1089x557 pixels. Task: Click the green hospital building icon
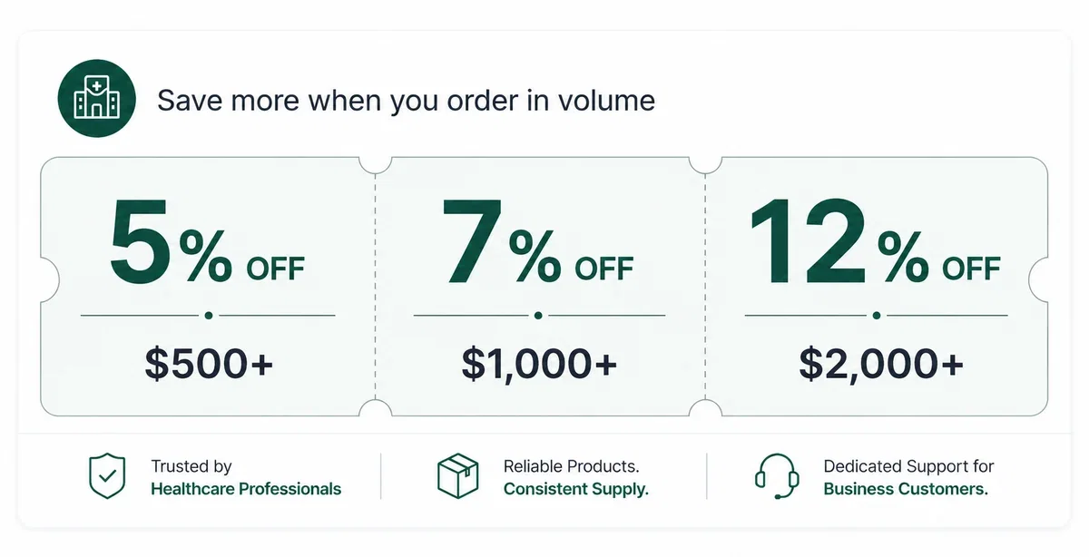pos(97,98)
